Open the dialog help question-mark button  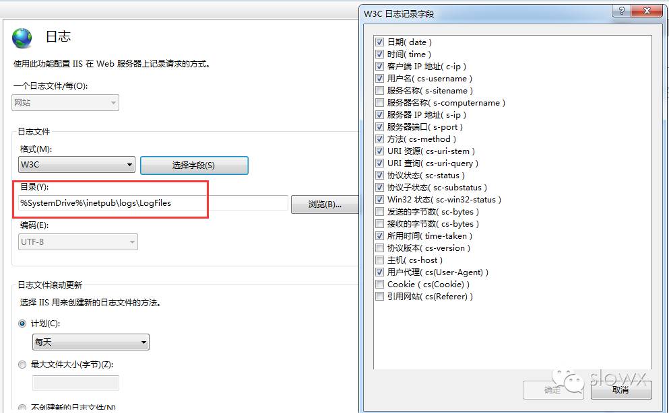(621, 11)
